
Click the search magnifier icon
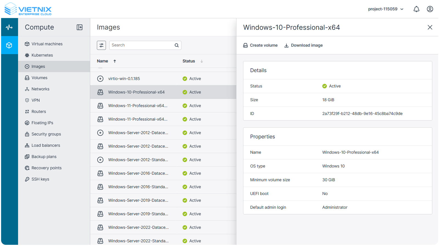pyautogui.click(x=177, y=45)
